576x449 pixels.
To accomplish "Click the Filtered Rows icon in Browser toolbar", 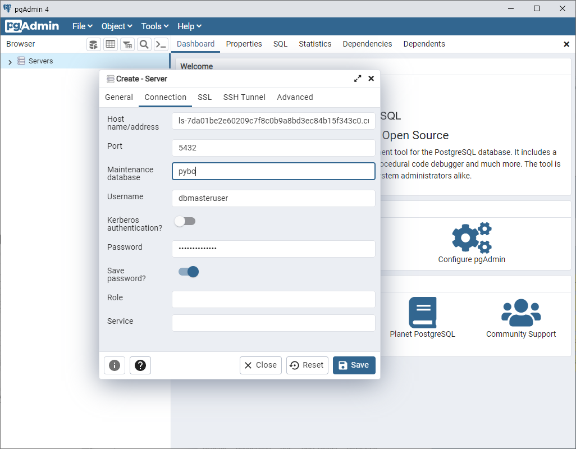I will coord(127,44).
